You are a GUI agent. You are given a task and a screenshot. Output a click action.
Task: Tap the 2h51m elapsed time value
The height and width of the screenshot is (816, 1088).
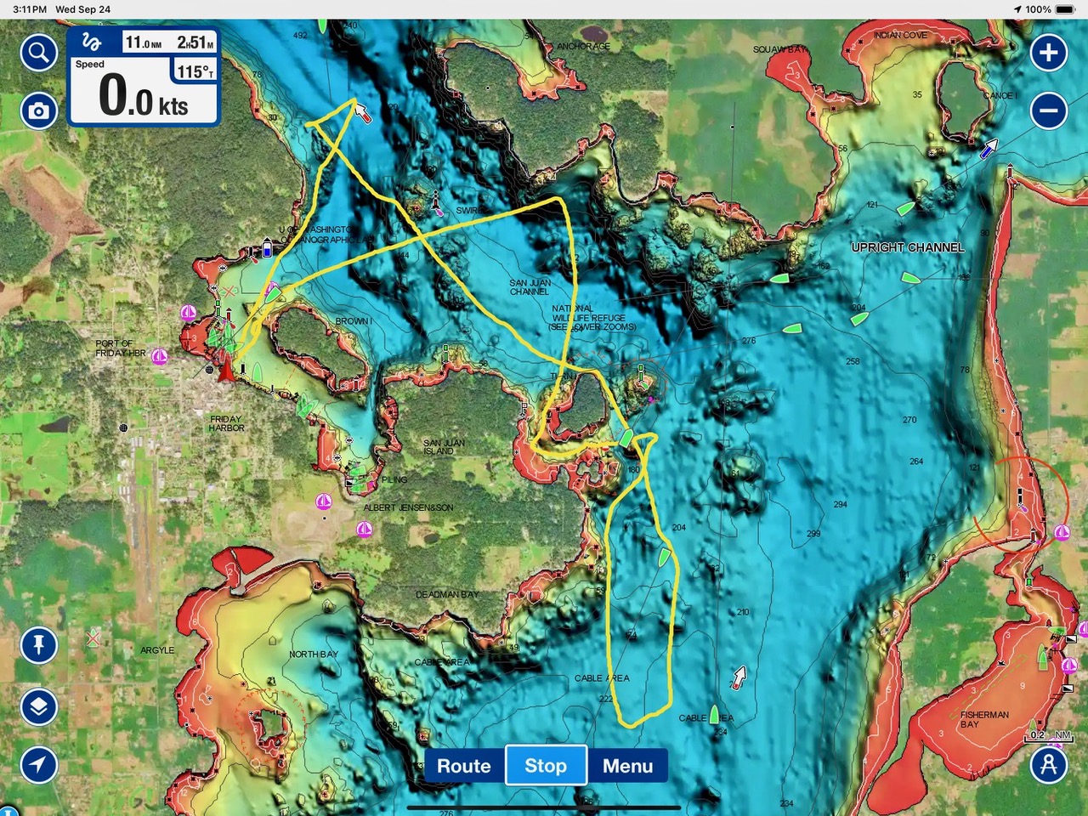(x=195, y=42)
